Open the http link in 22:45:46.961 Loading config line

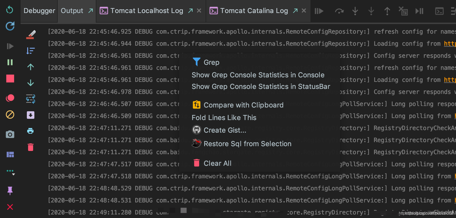point(450,80)
